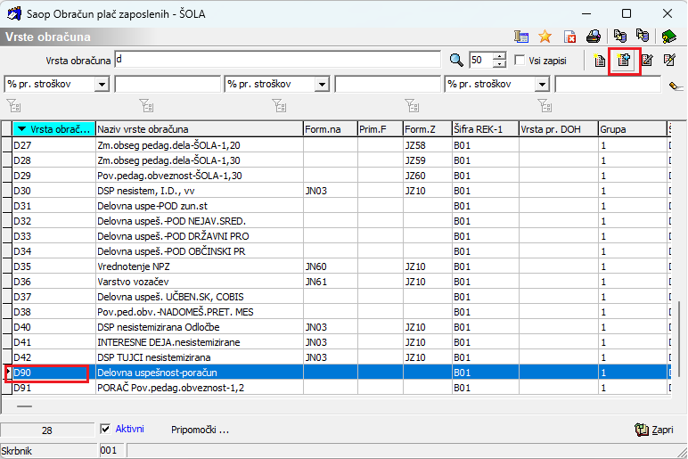Click the Šifra REK-1 column header
Image resolution: width=688 pixels, height=459 pixels.
[486, 129]
